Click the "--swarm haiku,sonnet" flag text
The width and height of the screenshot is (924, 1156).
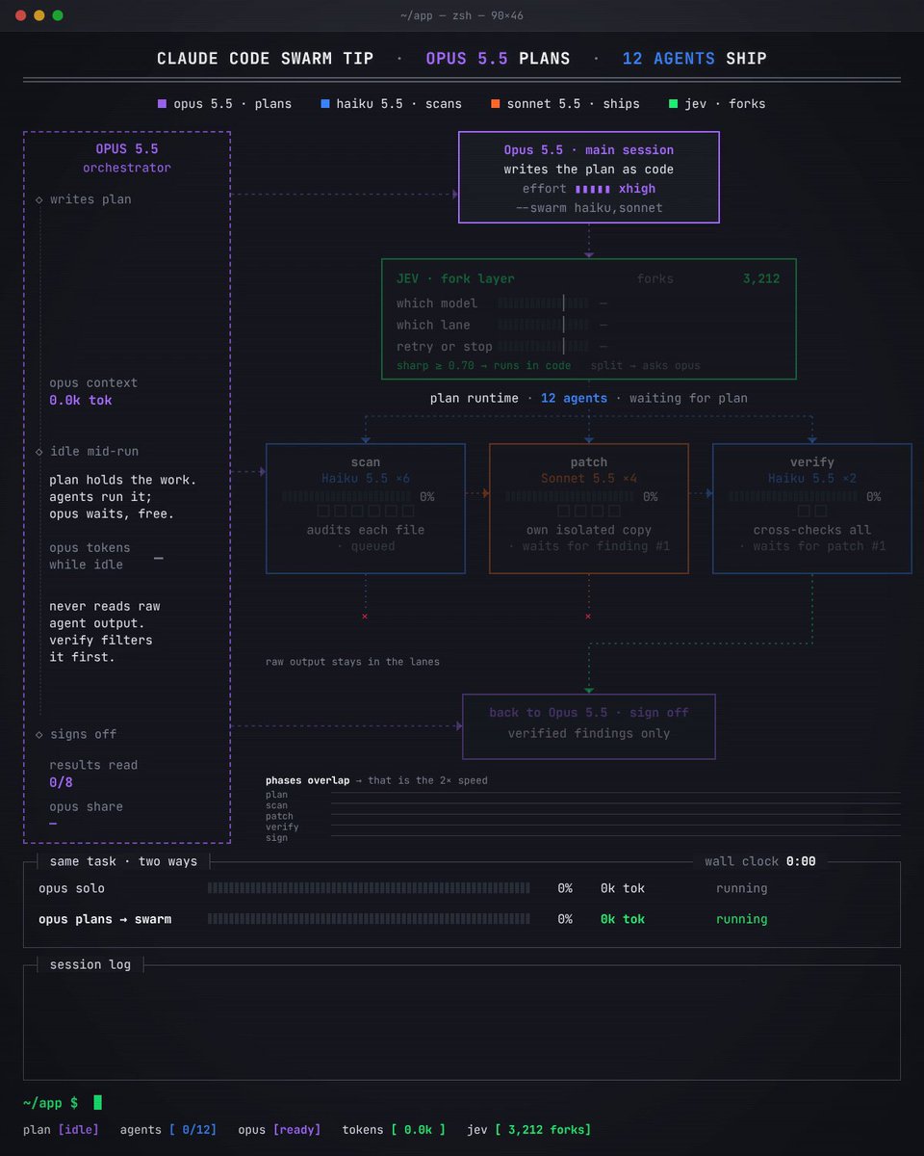[x=589, y=208]
